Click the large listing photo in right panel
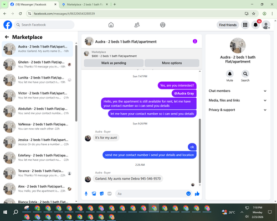 [238, 45]
